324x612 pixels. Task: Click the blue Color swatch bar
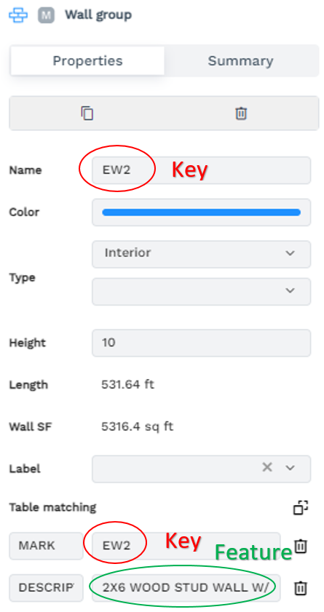202,212
